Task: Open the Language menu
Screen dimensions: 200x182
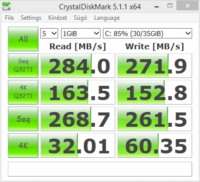Action: pyautogui.click(x=107, y=18)
